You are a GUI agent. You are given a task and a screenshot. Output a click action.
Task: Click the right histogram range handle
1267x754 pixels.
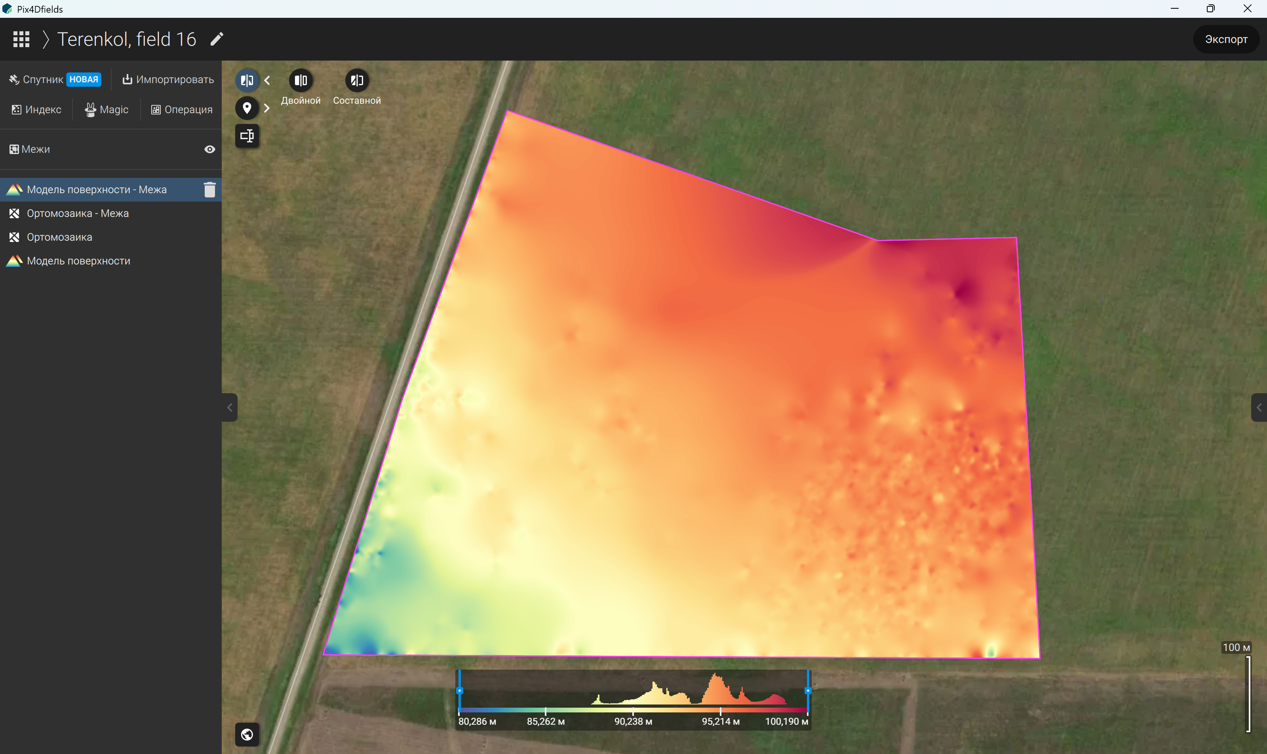pos(808,691)
